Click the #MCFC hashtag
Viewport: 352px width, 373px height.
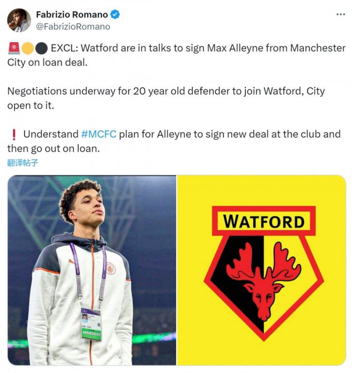click(x=99, y=134)
